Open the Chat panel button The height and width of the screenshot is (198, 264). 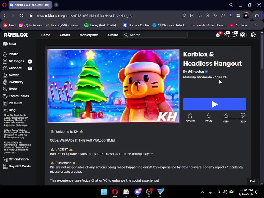tap(252, 181)
